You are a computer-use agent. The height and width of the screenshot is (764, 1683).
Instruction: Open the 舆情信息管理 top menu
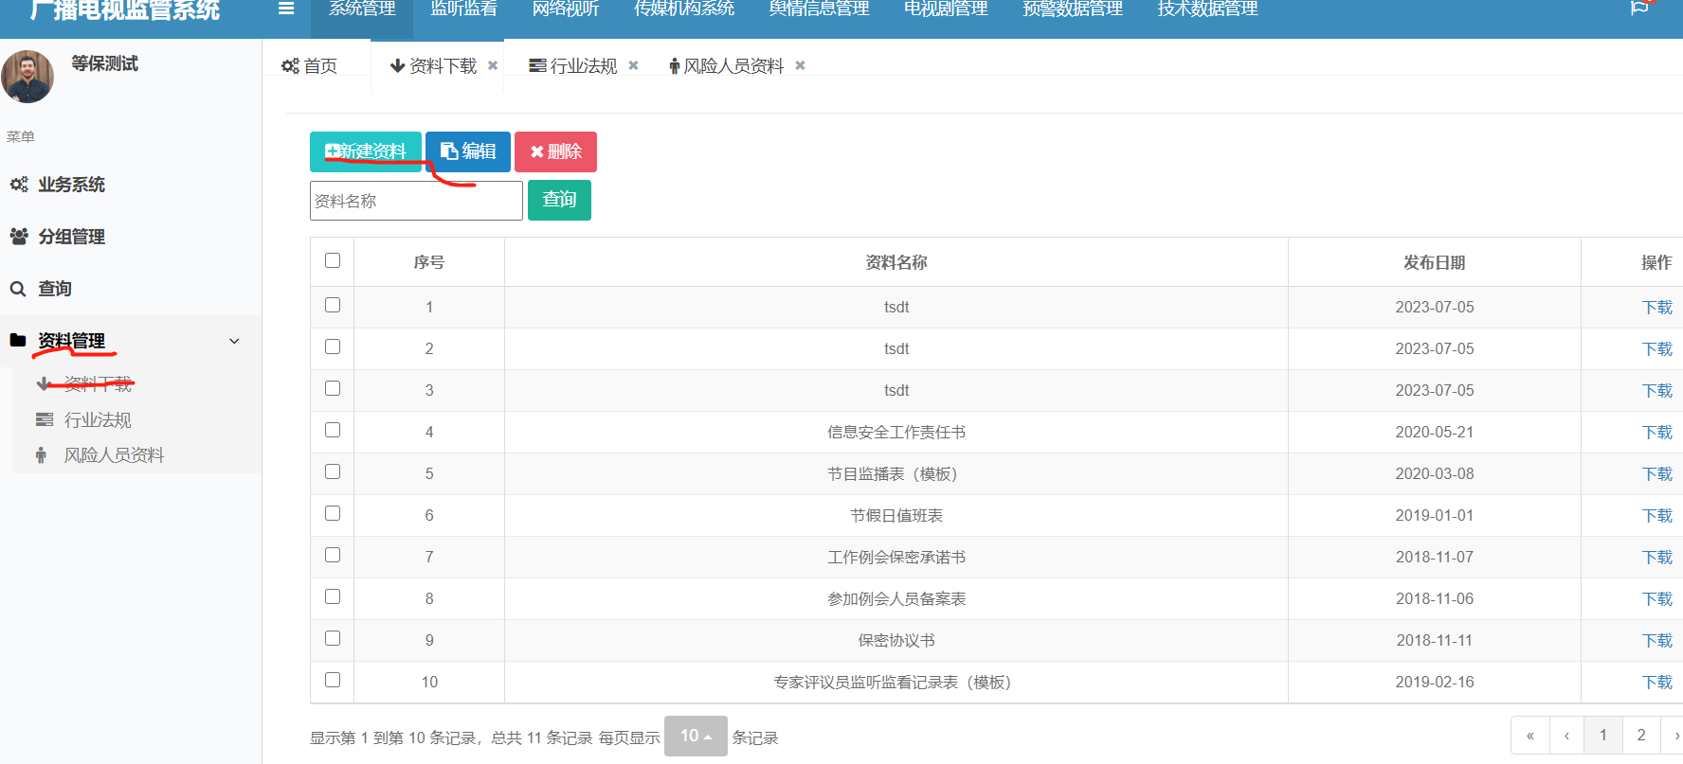[819, 9]
